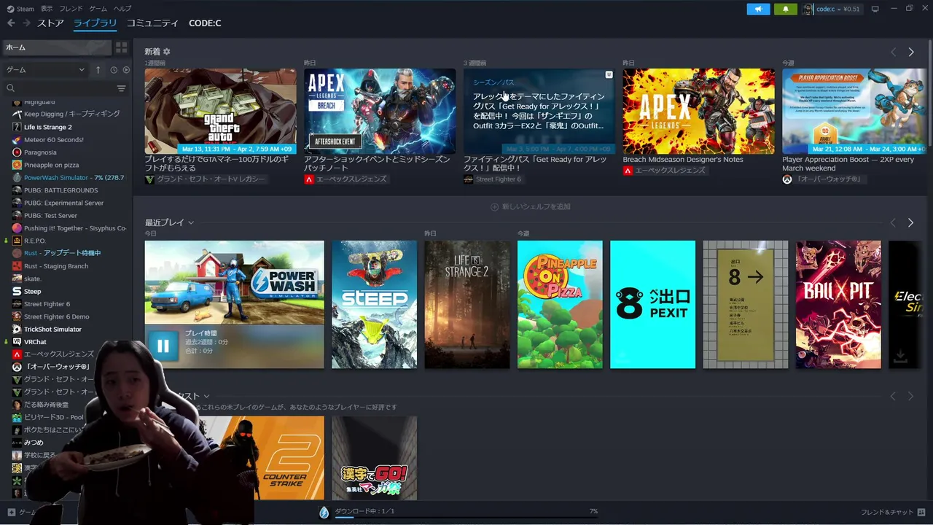Show next 新着 news items arrow
Image resolution: width=933 pixels, height=525 pixels.
point(910,52)
